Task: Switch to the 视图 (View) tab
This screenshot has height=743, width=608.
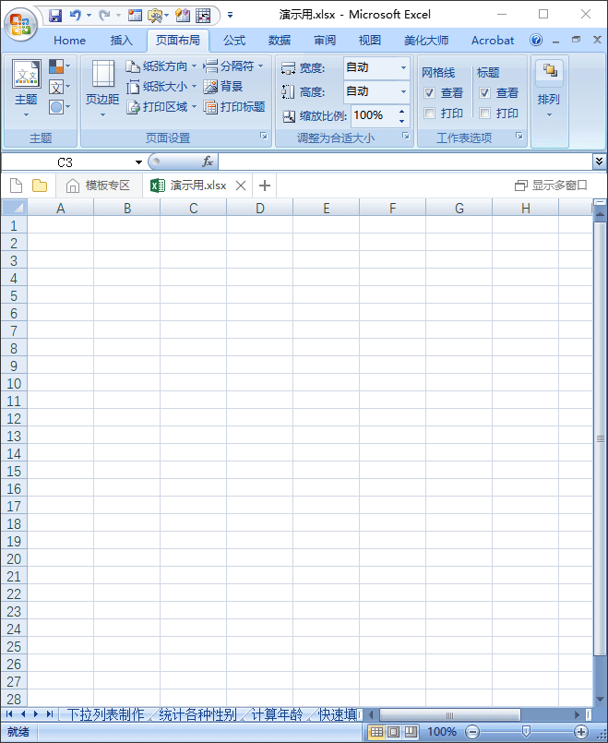Action: (370, 41)
